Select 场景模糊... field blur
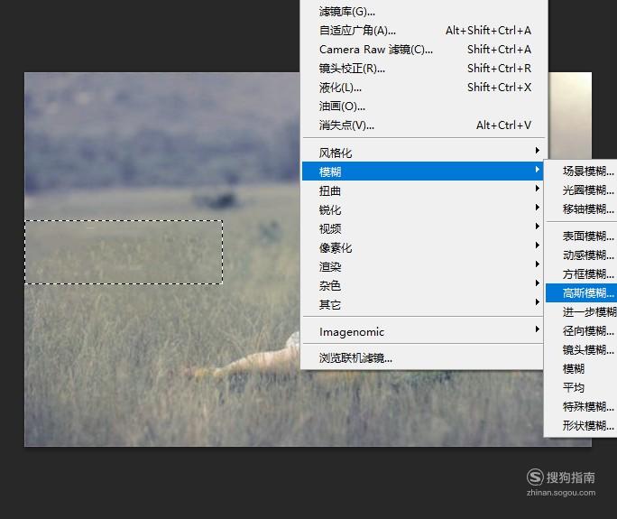Screen dimensions: 617x519 click(581, 171)
